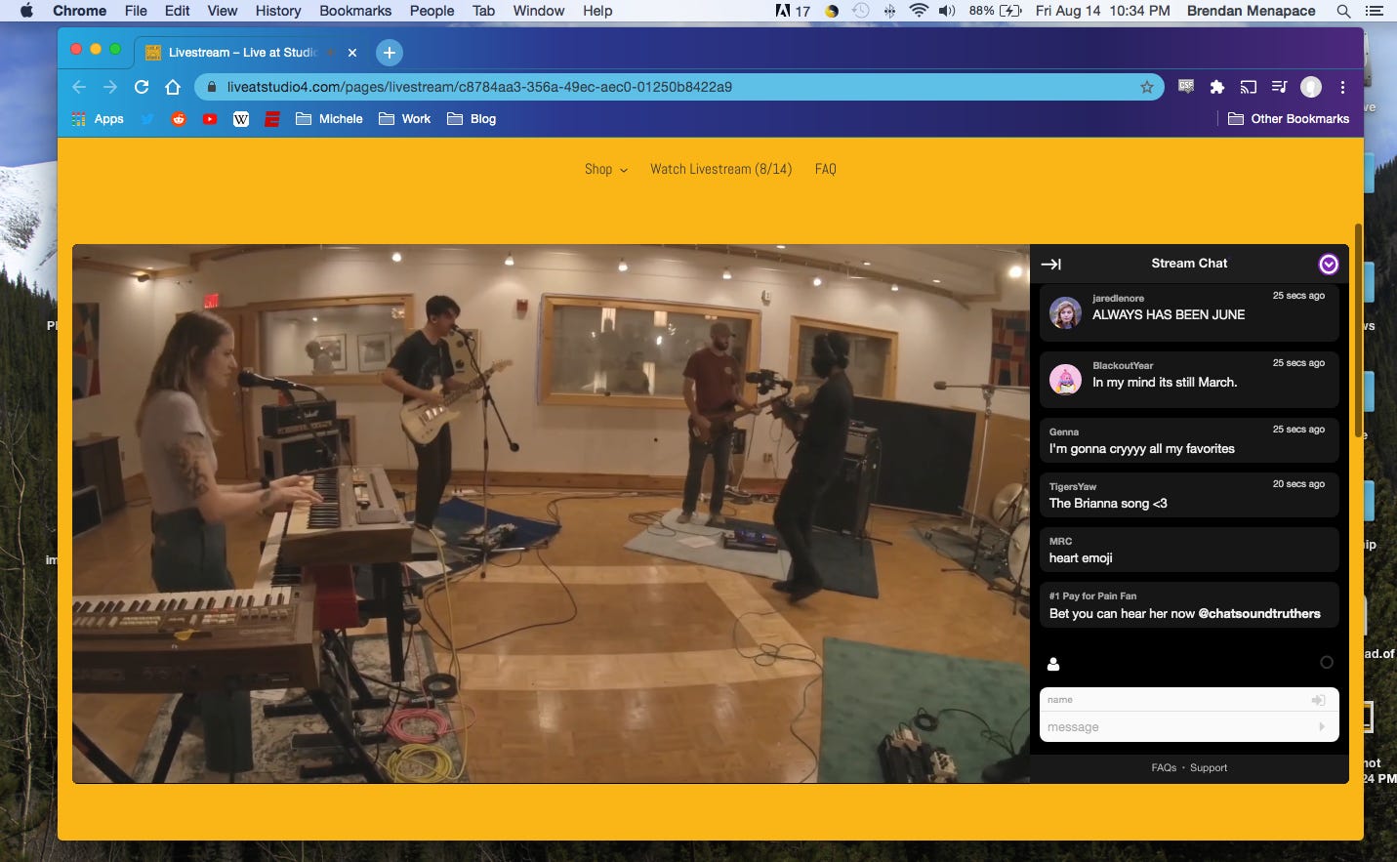Open the Bookmarks menu in menu bar
Viewport: 1397px width, 862px height.
click(355, 11)
